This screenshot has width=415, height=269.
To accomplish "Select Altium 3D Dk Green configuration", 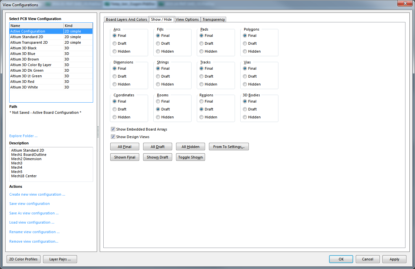I will [51, 70].
